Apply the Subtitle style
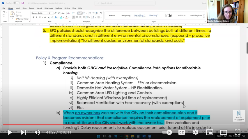This screenshot has width=248, height=139. click(x=182, y=15)
